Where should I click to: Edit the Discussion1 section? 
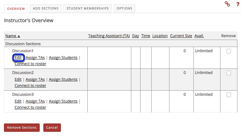click(x=18, y=57)
